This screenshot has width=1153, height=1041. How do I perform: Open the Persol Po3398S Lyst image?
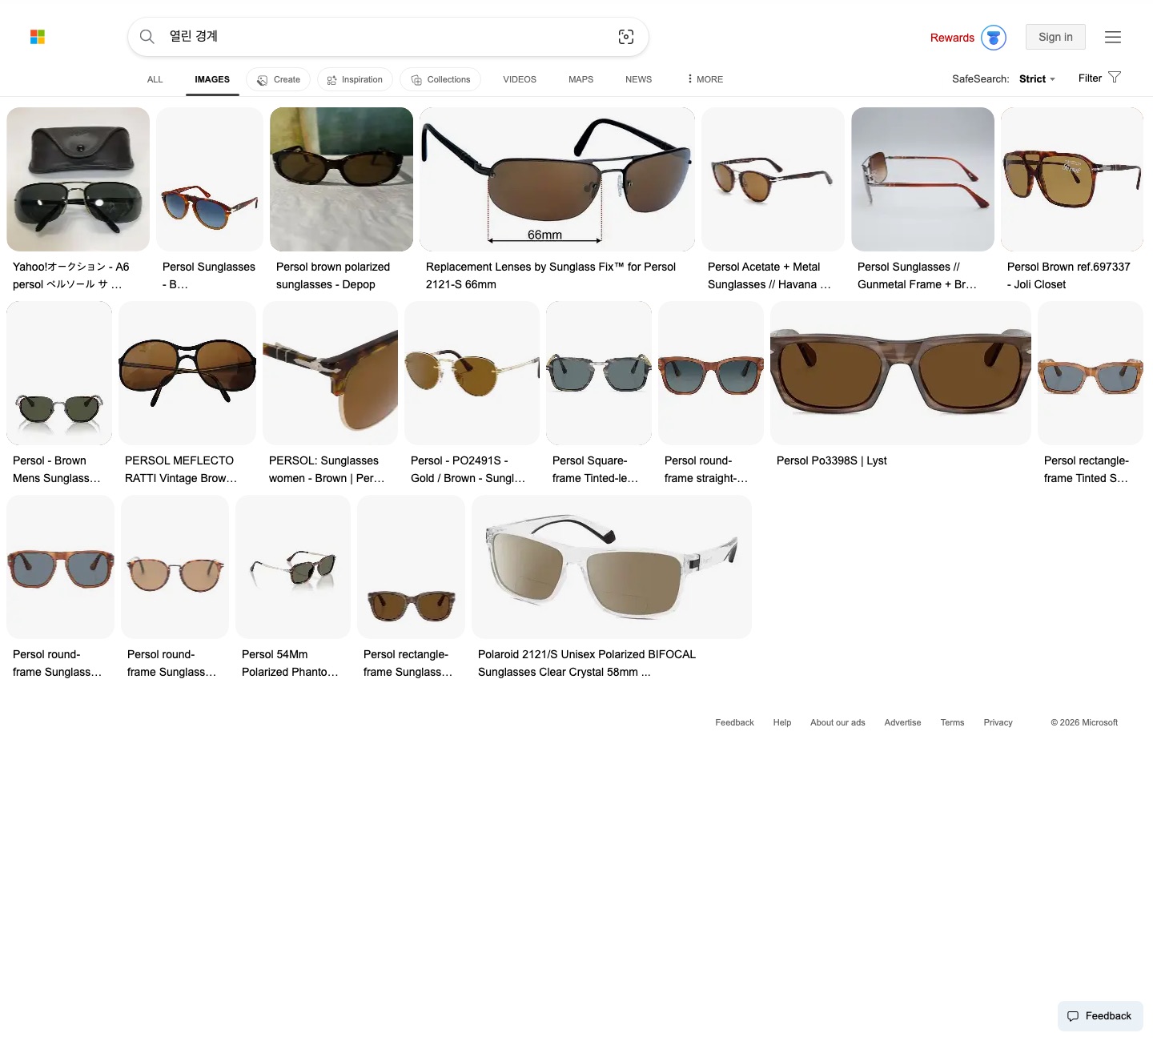pos(901,373)
